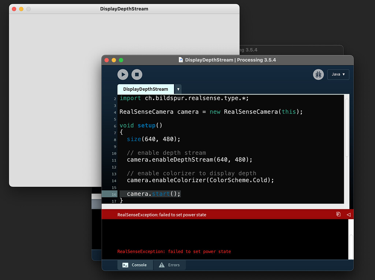Viewport: 375px width, 280px height.
Task: Open the Errors tab
Action: click(169, 265)
